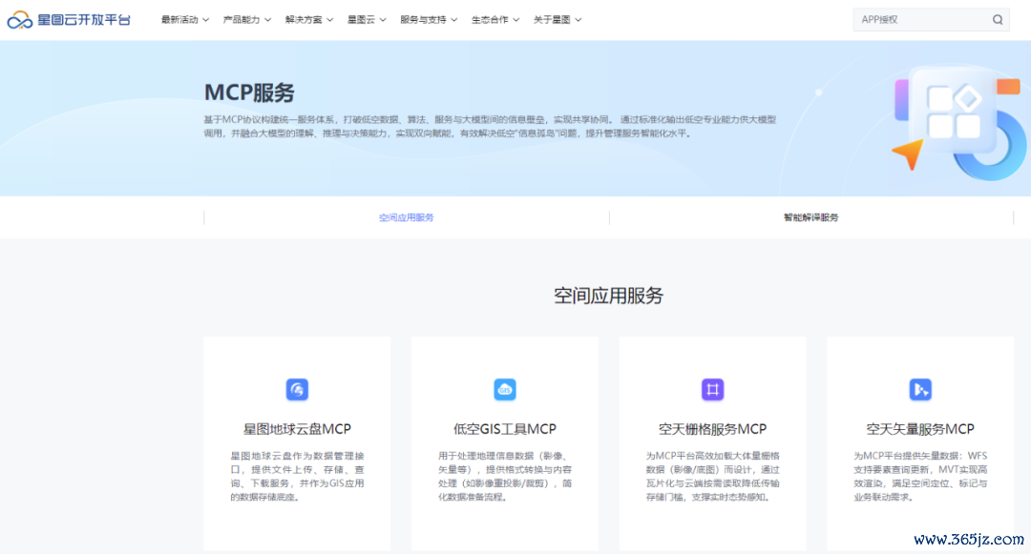Click the 空天栅格服务MCP title
The image size is (1031, 554).
(713, 429)
